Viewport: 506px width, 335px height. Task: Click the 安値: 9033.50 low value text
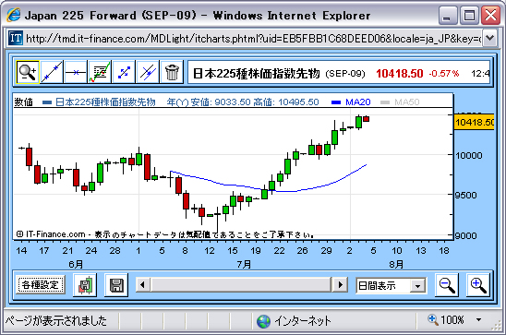[221, 102]
